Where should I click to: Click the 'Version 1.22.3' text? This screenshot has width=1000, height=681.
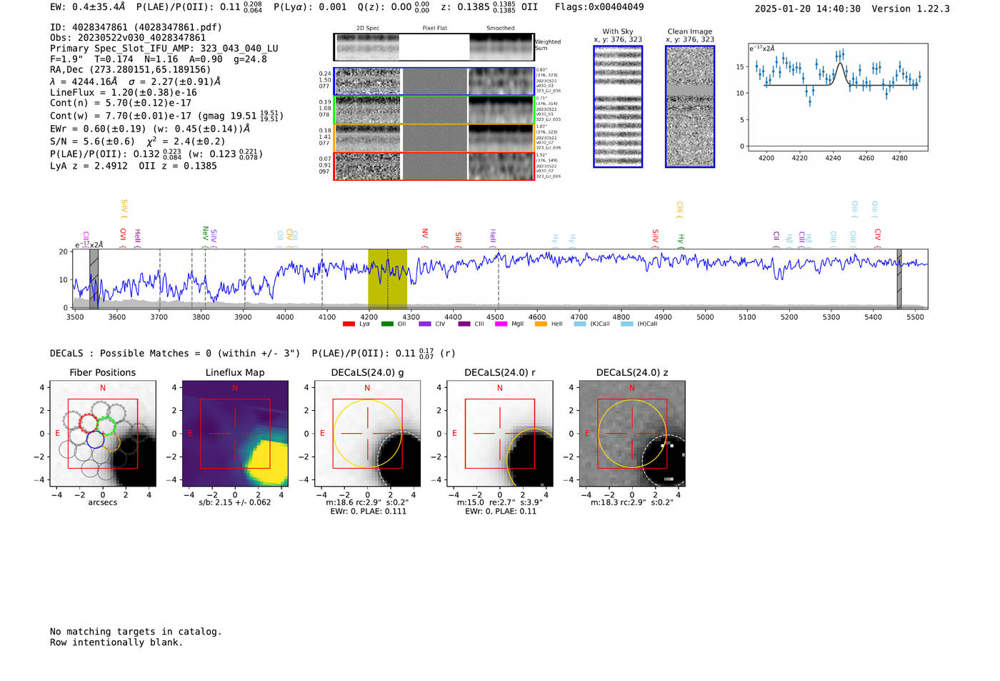[911, 9]
